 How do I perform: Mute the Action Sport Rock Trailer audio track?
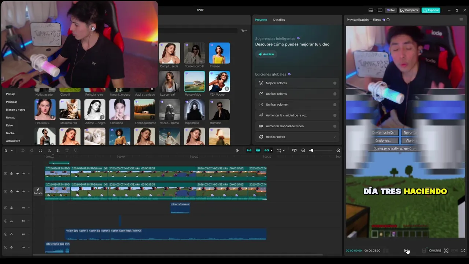click(23, 234)
